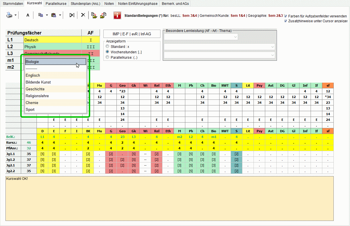Click the printer icon in the toolbar
The image size is (350, 226).
[9, 15]
